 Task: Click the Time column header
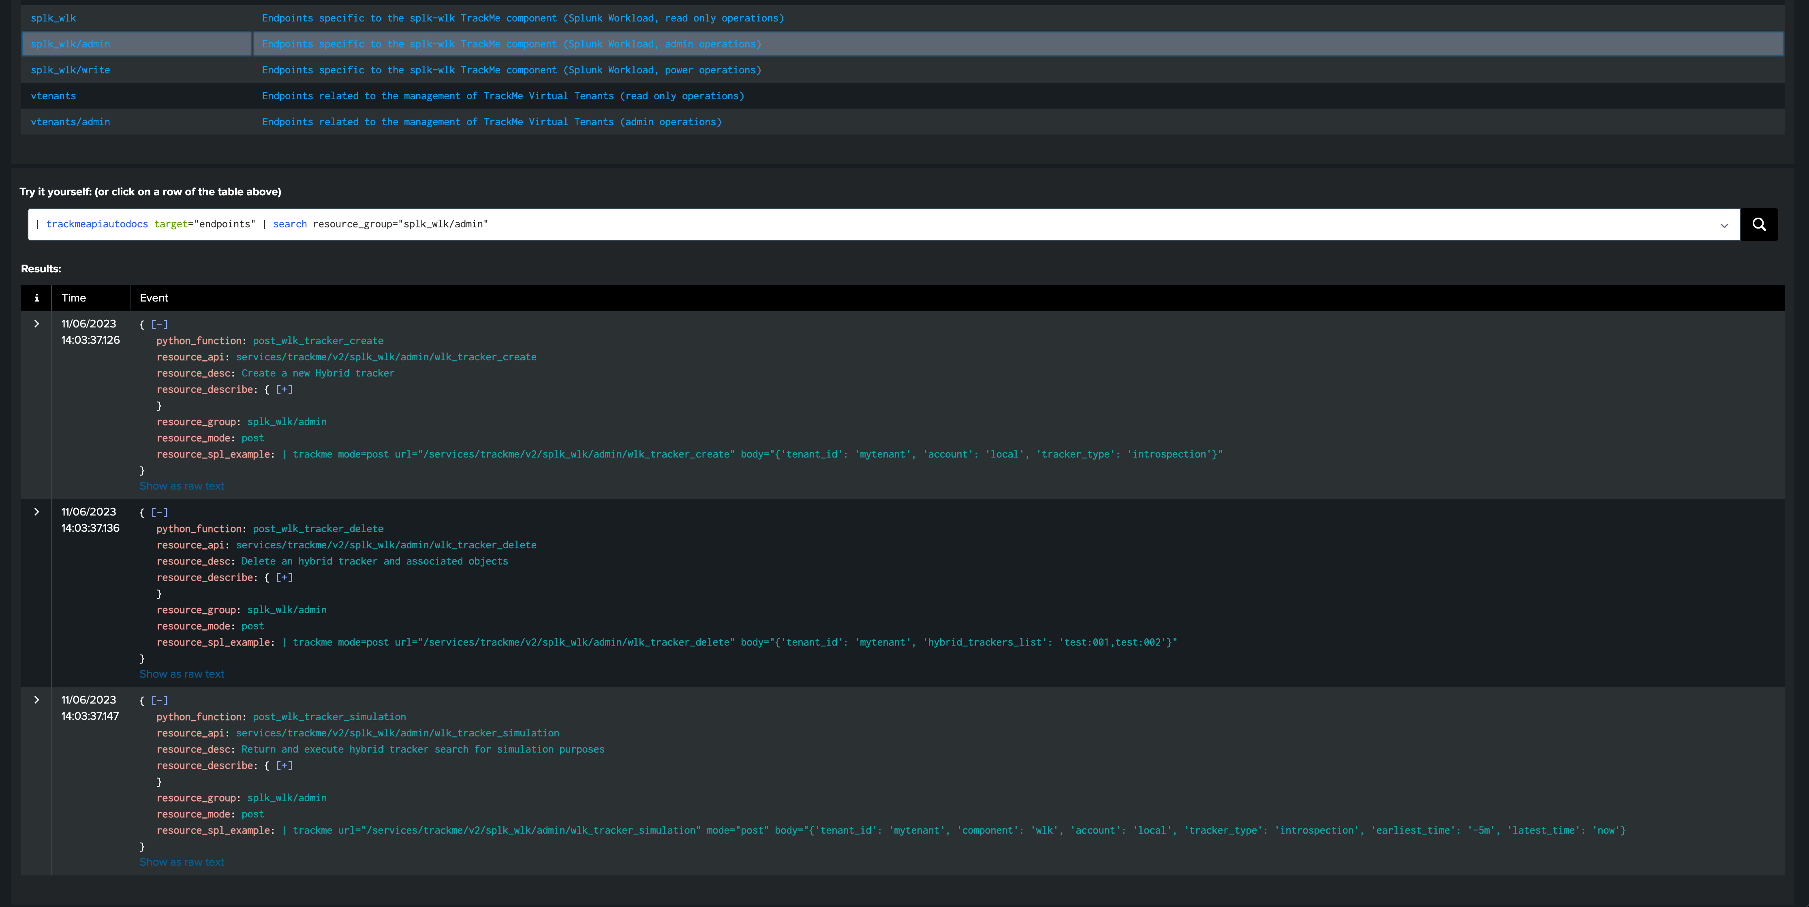pyautogui.click(x=74, y=298)
